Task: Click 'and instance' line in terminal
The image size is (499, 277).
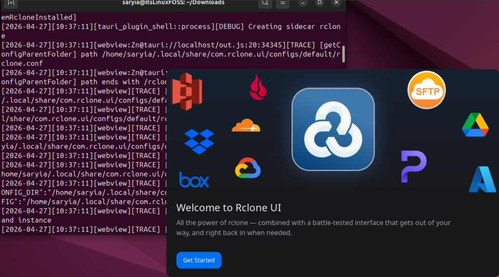Action: [x=26, y=220]
